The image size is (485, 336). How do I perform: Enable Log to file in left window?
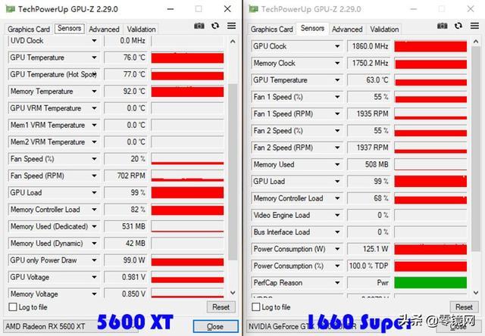coord(13,307)
